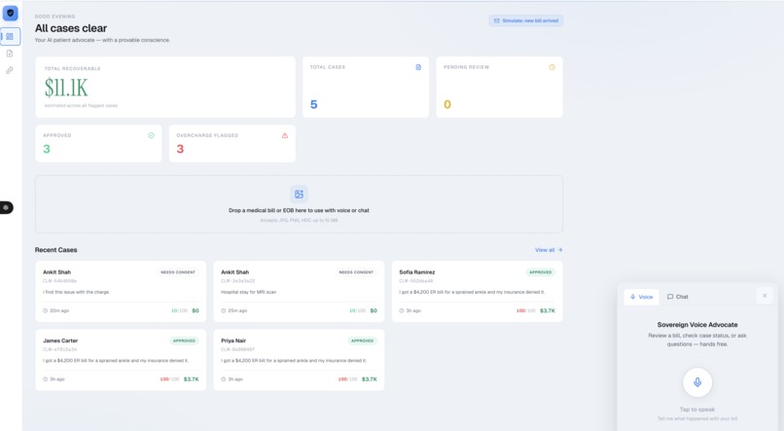Click the Tap to speak label
Image resolution: width=784 pixels, height=431 pixels.
pyautogui.click(x=697, y=410)
